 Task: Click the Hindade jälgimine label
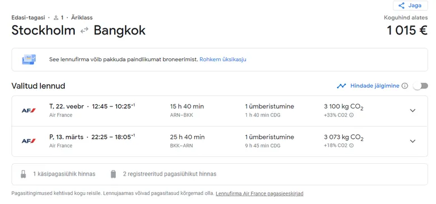(x=375, y=86)
